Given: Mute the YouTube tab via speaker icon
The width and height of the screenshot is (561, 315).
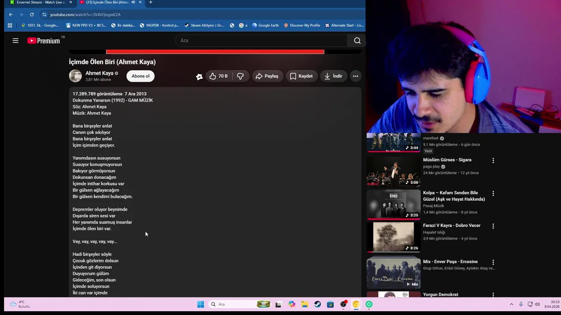Looking at the screenshot, I should (133, 2).
